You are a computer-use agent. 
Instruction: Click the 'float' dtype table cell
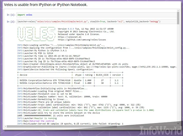point(77,83)
